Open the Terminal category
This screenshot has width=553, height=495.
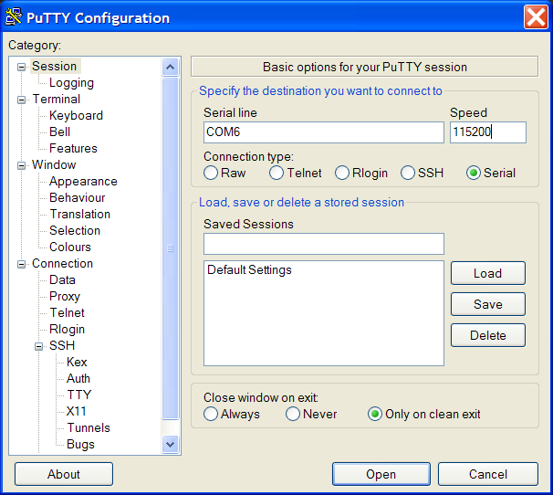pos(57,99)
